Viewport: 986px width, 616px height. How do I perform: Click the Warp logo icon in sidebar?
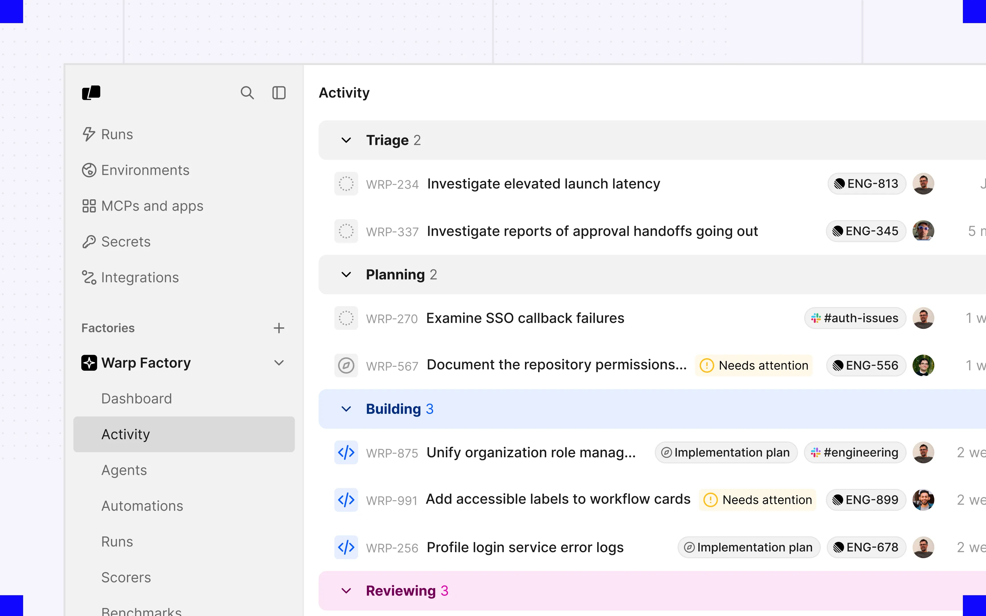pos(91,93)
